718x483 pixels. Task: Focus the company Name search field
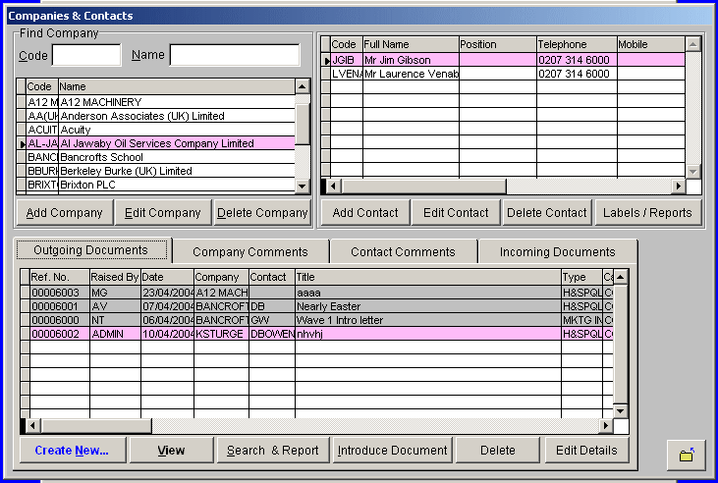click(235, 55)
